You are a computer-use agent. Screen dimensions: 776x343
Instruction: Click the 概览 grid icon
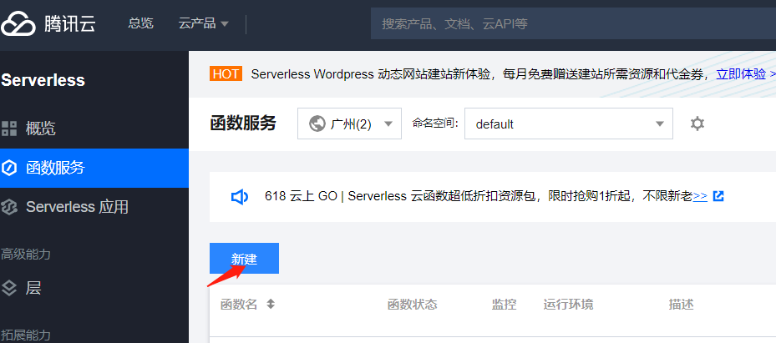click(9, 129)
